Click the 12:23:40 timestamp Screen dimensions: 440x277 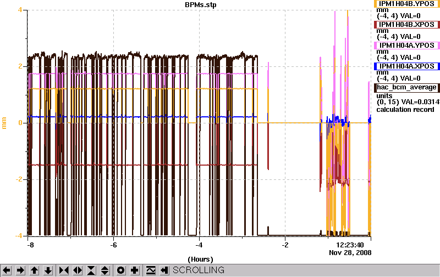point(350,245)
